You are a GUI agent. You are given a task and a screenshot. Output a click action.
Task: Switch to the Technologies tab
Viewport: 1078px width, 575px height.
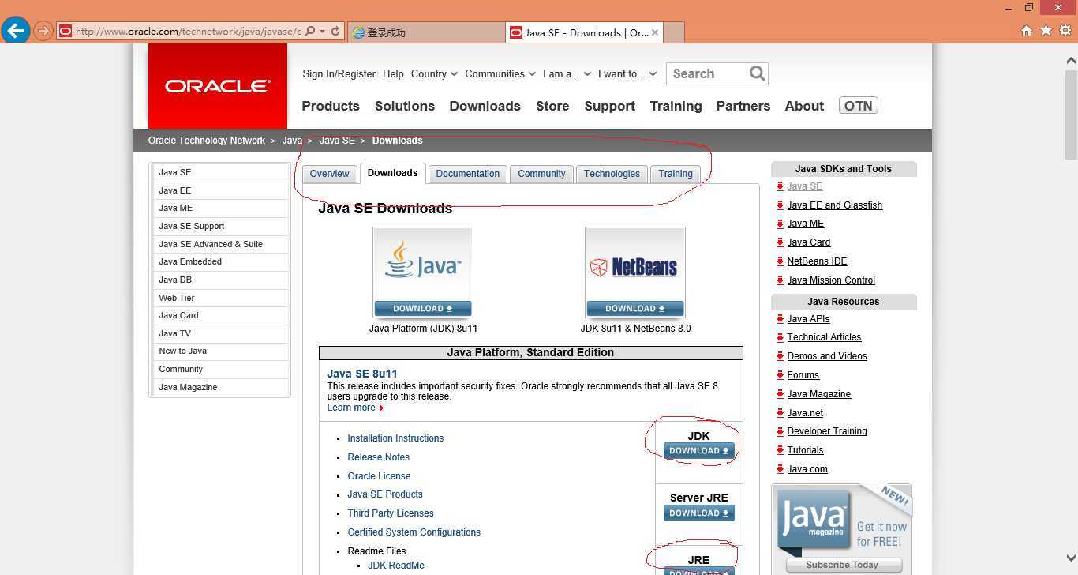tap(612, 174)
